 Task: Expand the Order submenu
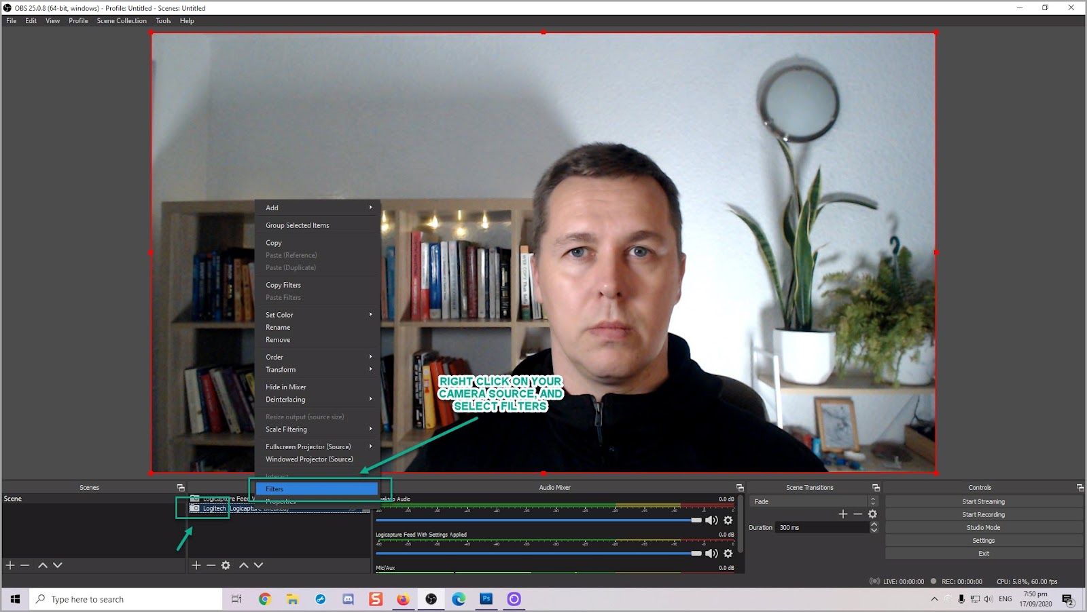317,357
